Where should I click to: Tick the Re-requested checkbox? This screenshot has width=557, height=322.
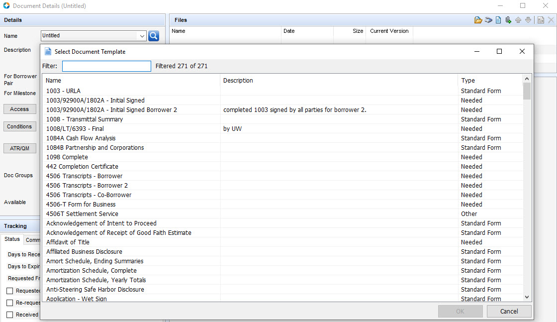[10, 303]
